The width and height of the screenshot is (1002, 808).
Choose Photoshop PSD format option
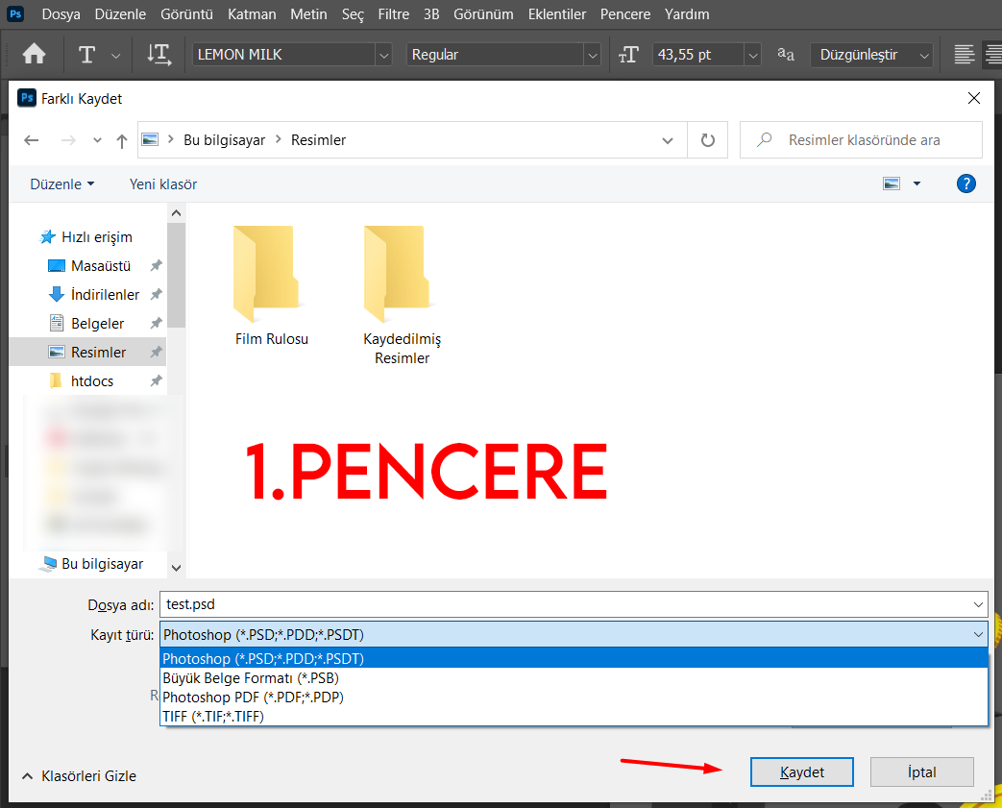click(574, 658)
